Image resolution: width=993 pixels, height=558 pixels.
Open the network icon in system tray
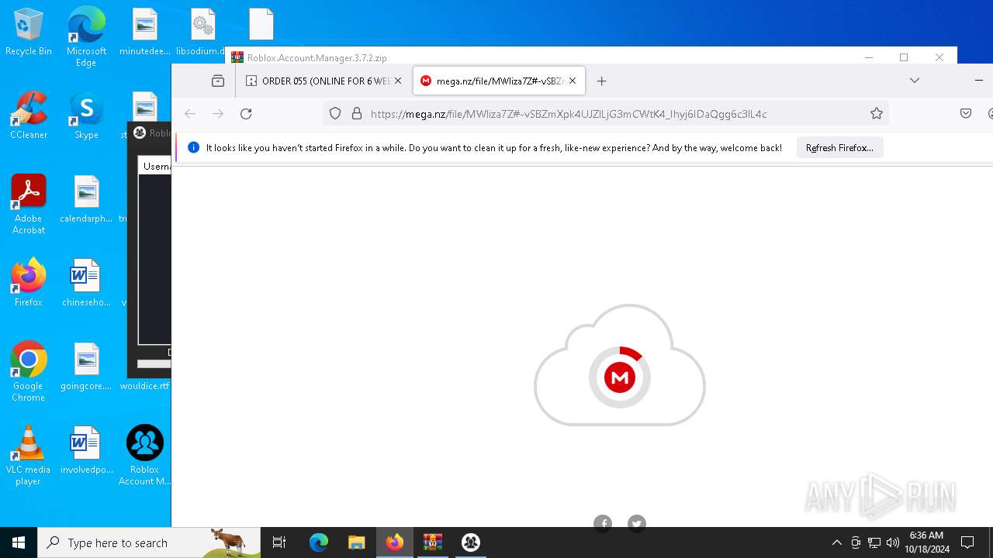874,542
